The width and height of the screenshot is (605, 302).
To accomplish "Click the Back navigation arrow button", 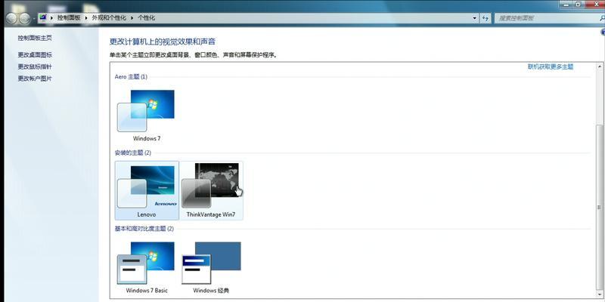I will [11, 17].
